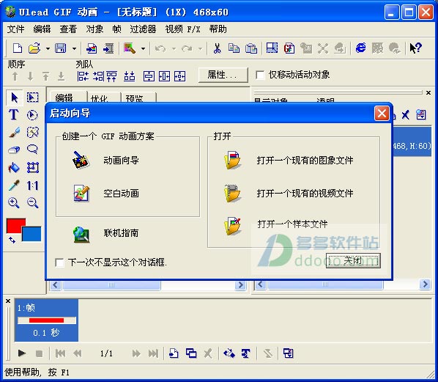The width and height of the screenshot is (438, 382).
Task: Open the 查看 menu
Action: click(x=68, y=29)
